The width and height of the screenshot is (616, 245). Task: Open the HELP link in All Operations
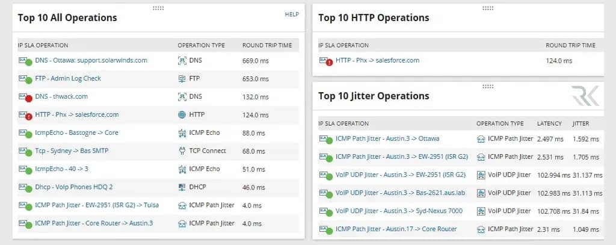pyautogui.click(x=292, y=14)
